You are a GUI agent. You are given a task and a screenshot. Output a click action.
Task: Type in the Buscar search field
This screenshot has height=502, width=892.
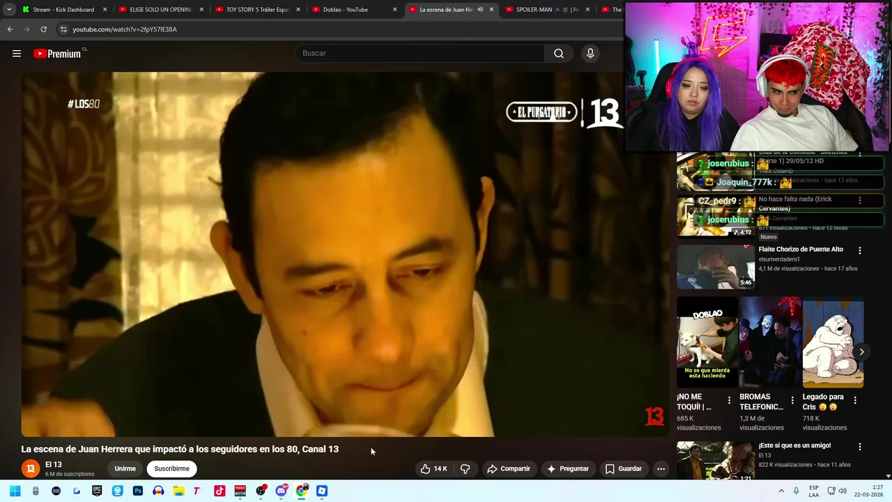tap(420, 54)
